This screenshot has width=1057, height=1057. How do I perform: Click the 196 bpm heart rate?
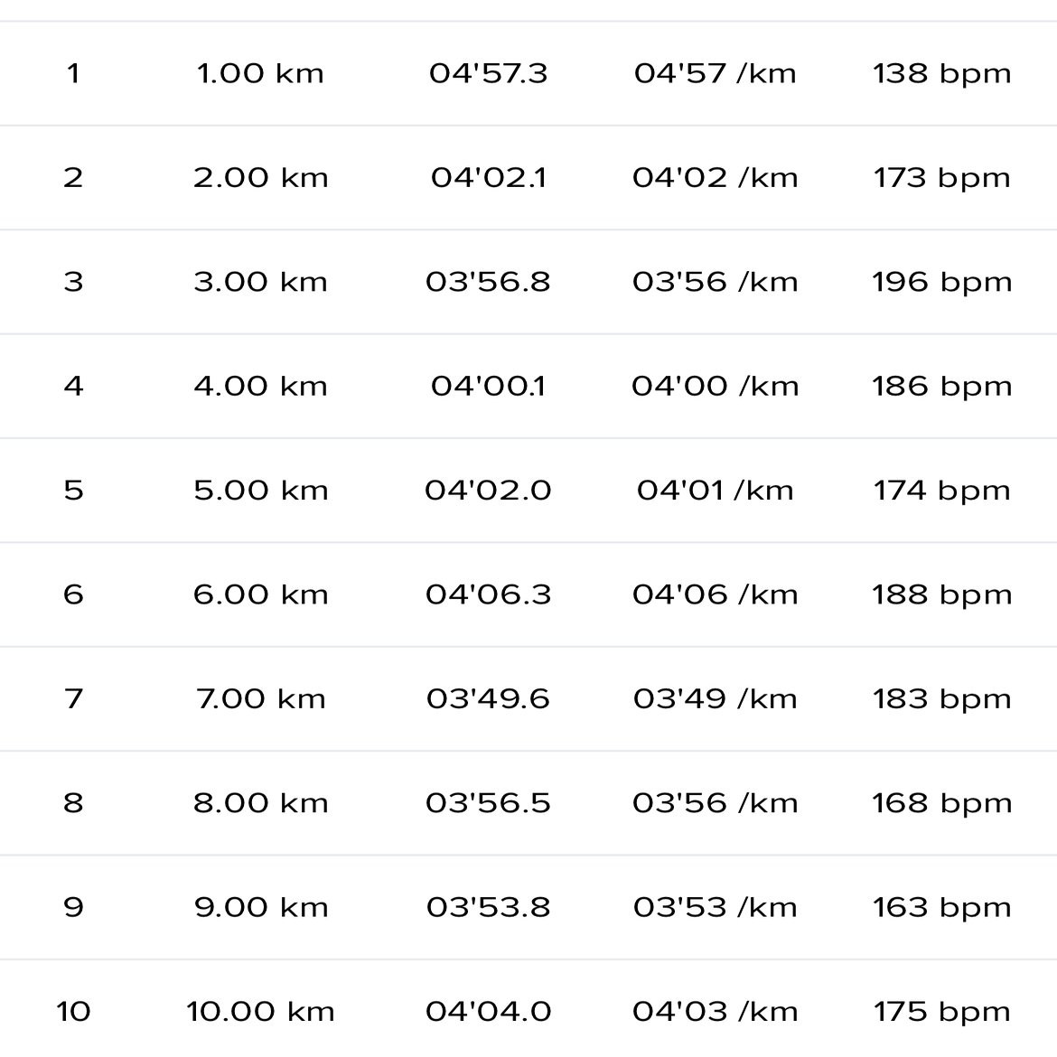point(941,282)
